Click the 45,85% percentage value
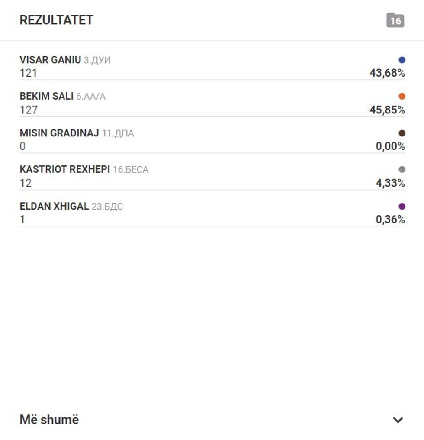424x440 pixels. tap(387, 110)
